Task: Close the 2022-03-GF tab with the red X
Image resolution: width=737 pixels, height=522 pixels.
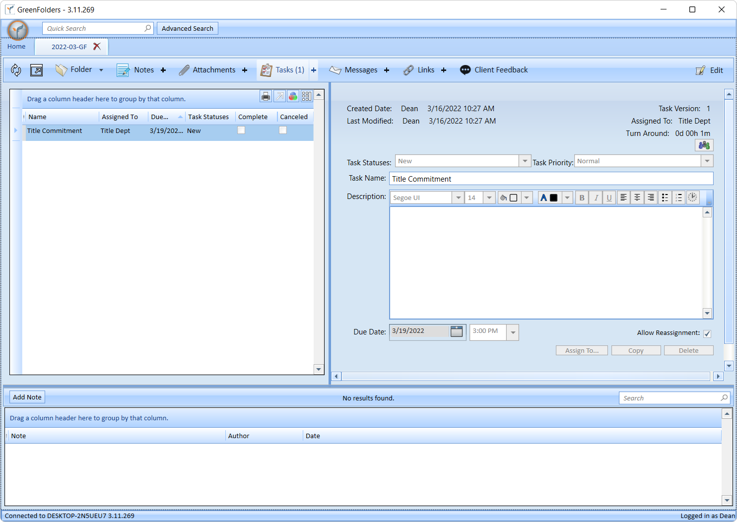Action: tap(97, 47)
